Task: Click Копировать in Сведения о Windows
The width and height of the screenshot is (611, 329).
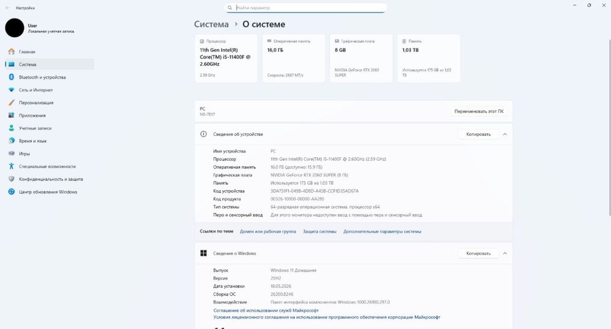Action: point(478,253)
